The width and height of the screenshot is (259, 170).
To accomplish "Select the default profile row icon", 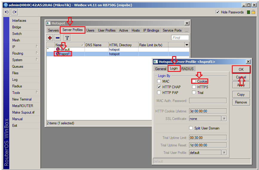I will [58, 50].
